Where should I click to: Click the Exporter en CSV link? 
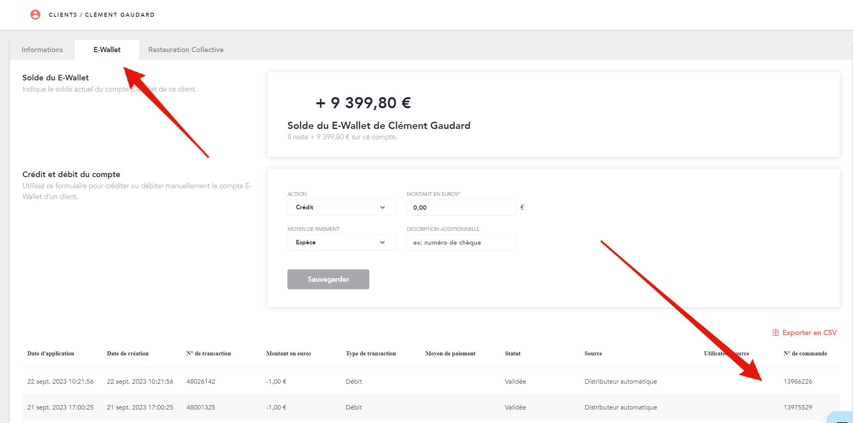(809, 333)
